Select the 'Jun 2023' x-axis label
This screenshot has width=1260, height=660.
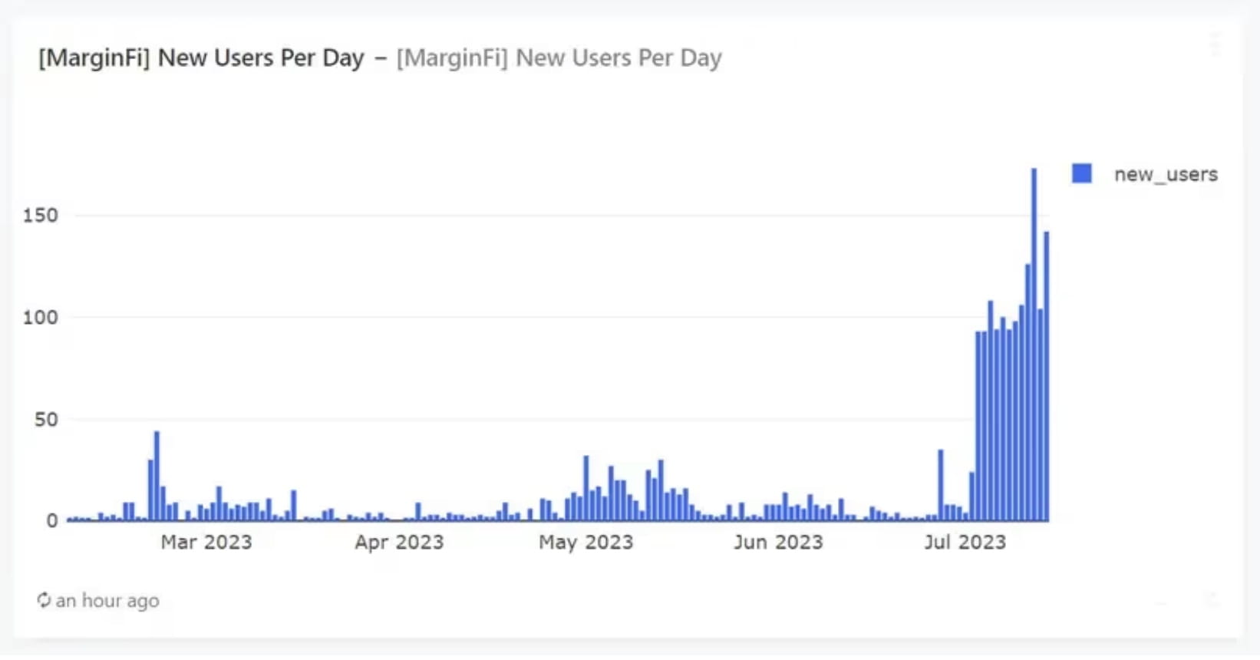tap(777, 543)
